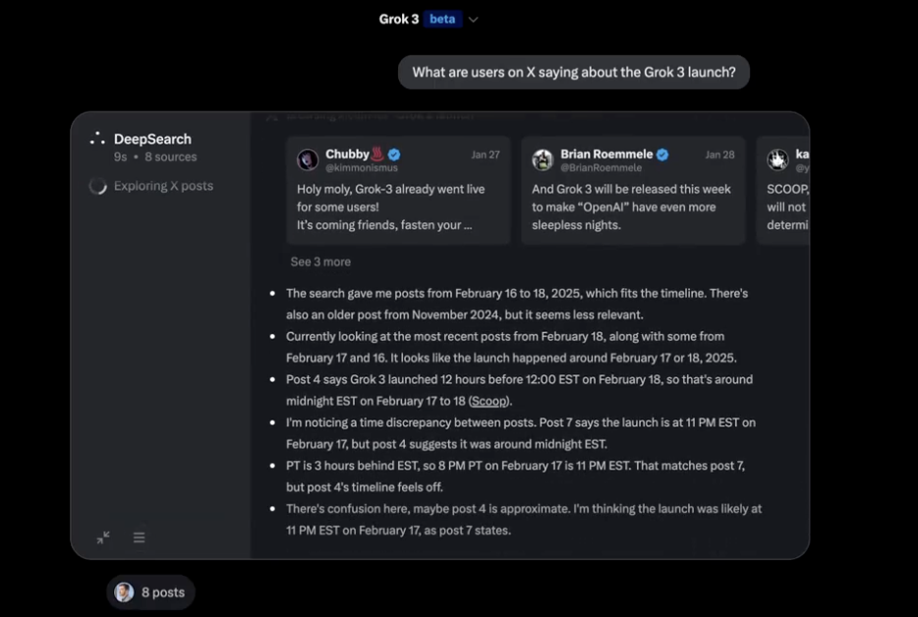The image size is (918, 617).
Task: Click the DeepSearch dots icon
Action: click(x=96, y=138)
